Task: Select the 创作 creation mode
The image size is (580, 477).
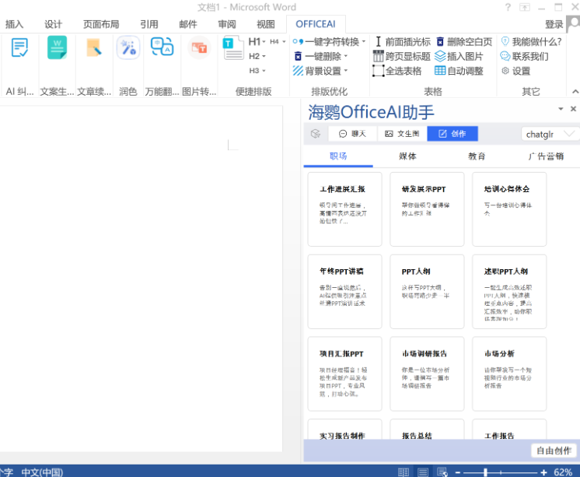Action: pos(452,134)
